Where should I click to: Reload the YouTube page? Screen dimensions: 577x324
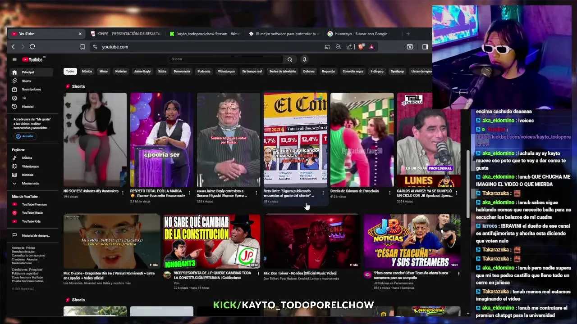[32, 47]
